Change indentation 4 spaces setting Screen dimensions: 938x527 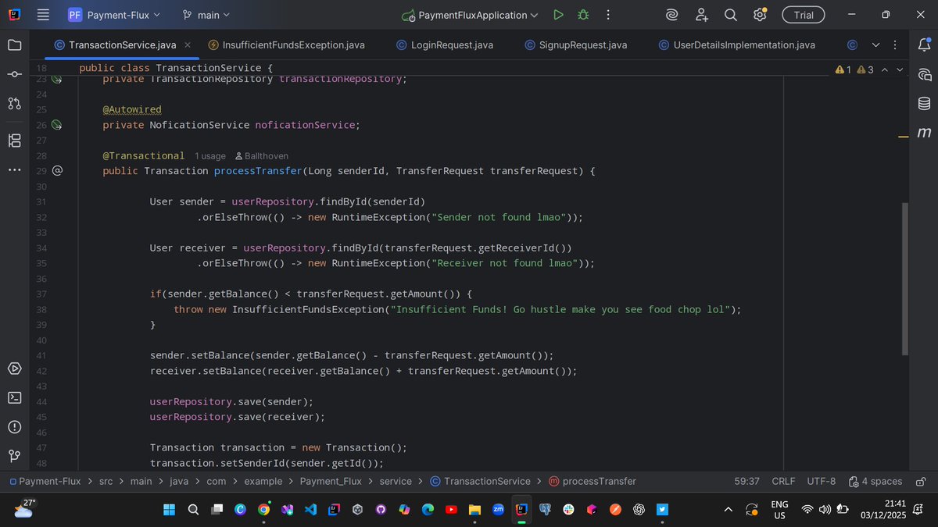click(875, 482)
